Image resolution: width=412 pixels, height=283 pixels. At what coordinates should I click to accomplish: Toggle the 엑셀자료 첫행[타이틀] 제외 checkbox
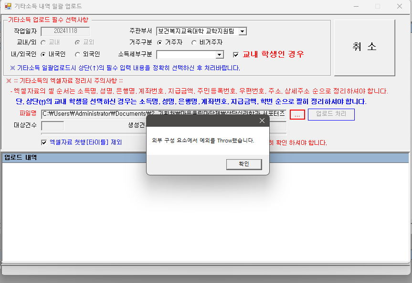click(44, 142)
